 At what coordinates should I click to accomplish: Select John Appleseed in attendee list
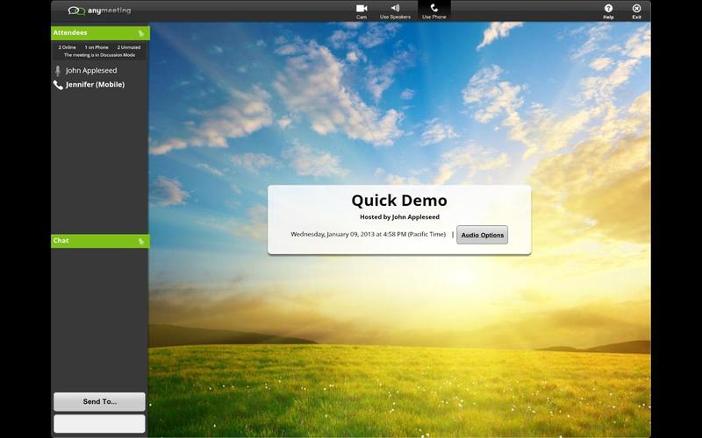91,71
